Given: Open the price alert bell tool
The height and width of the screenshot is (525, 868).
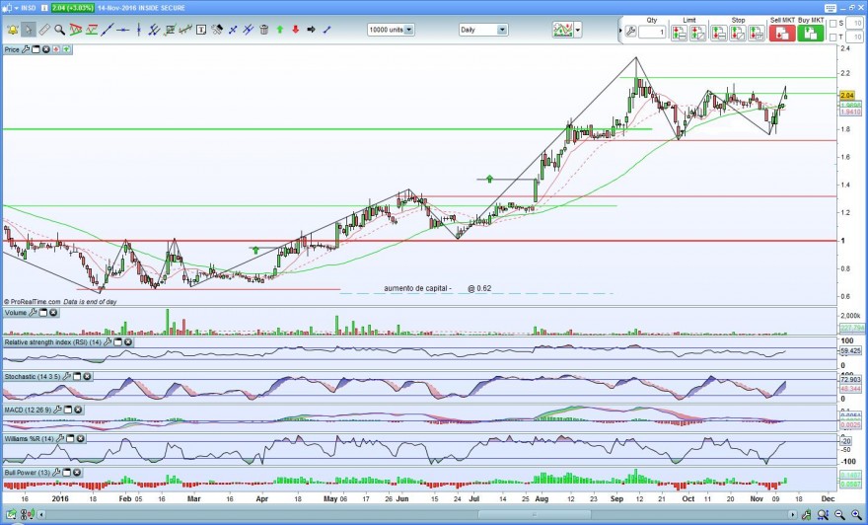Looking at the screenshot, I should click(x=12, y=30).
